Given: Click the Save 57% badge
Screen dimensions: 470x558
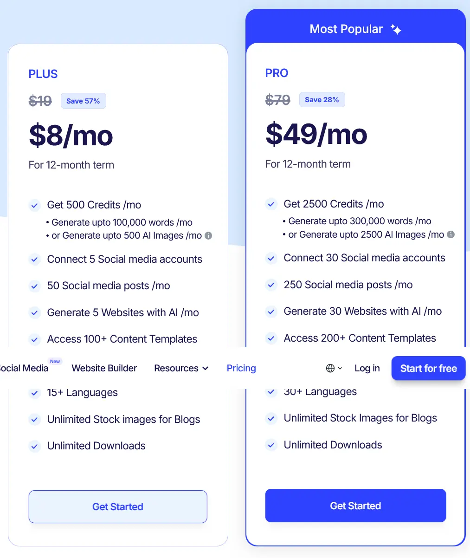Looking at the screenshot, I should point(83,101).
